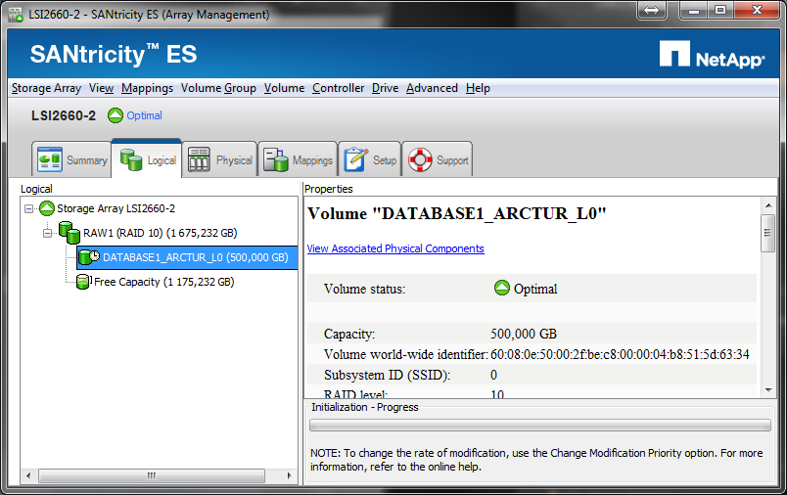Open the Mappings menu
787x495 pixels.
click(147, 88)
